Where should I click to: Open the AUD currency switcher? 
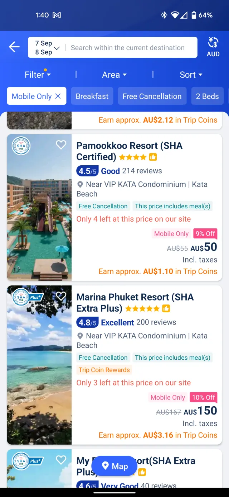[213, 47]
